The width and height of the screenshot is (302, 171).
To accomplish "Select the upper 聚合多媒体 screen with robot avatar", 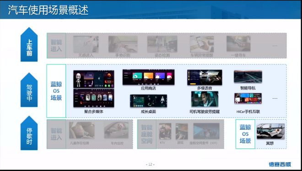I will 94,79.
